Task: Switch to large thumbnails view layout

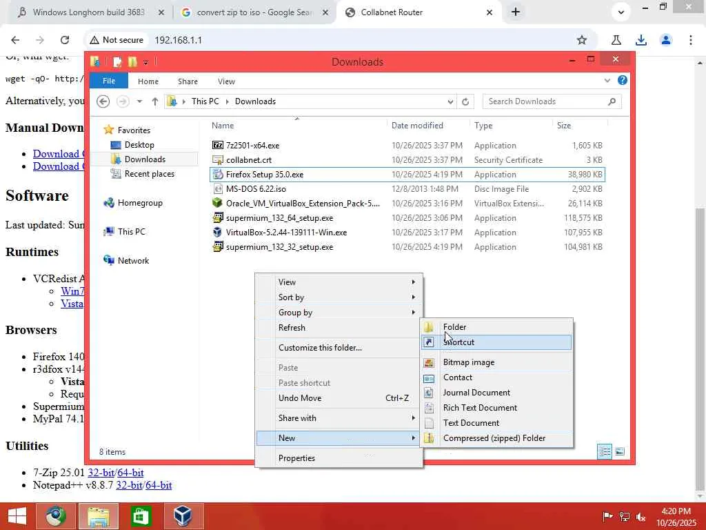Action: (620, 451)
